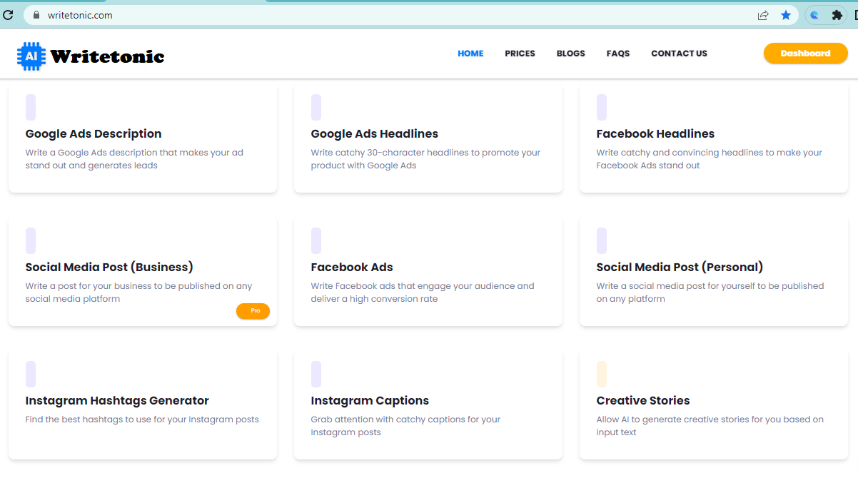This screenshot has height=478, width=858.
Task: Click the icon tile on Google Ads Description card
Action: (x=31, y=107)
